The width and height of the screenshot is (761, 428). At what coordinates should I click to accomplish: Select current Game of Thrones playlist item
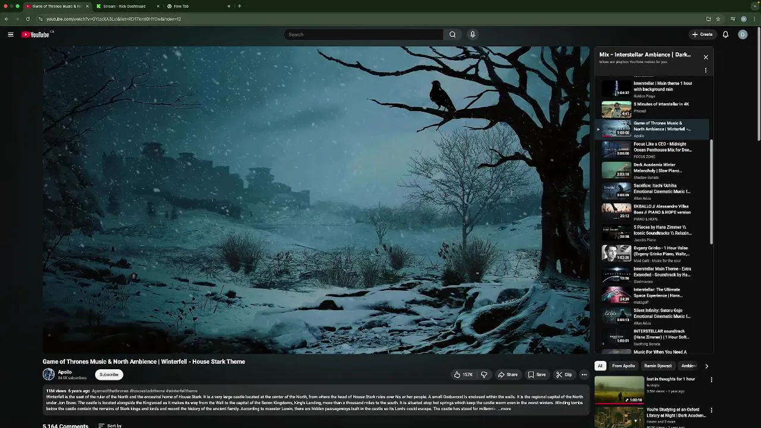653,129
